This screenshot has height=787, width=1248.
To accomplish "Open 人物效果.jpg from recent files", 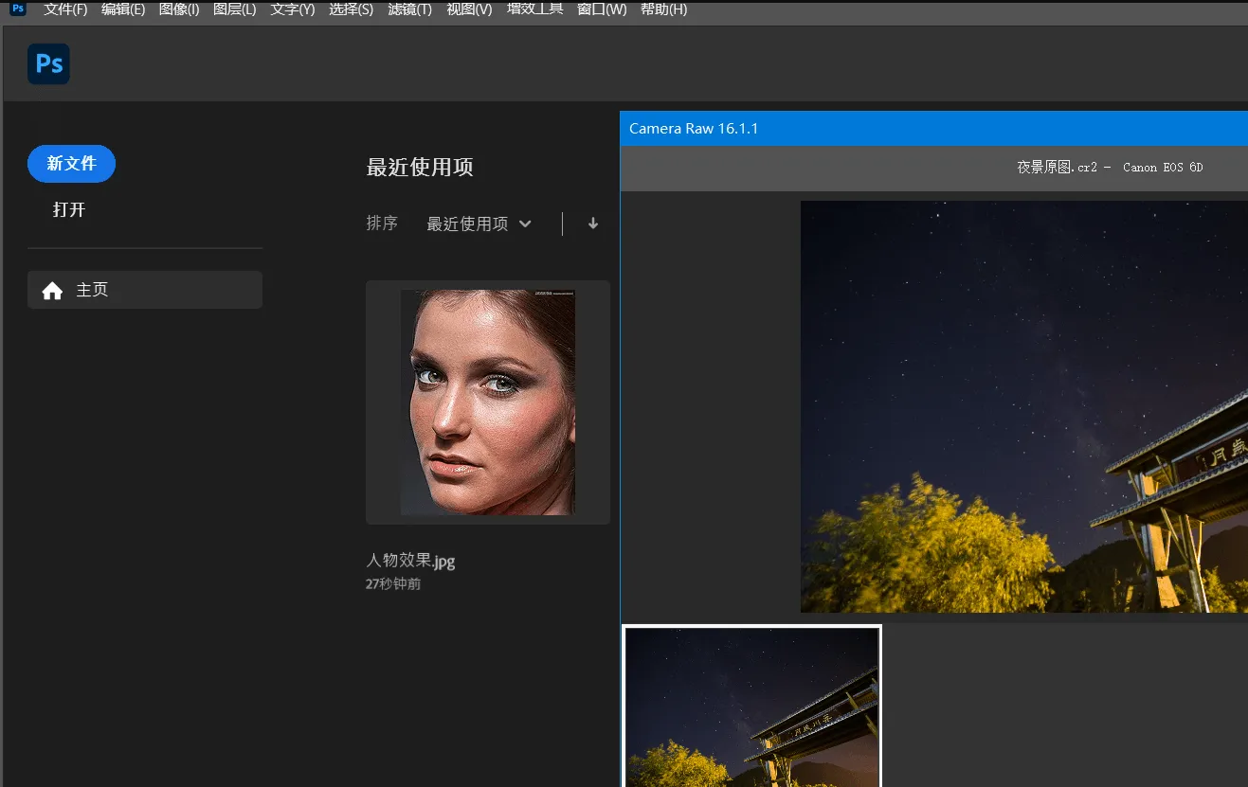I will pos(487,402).
